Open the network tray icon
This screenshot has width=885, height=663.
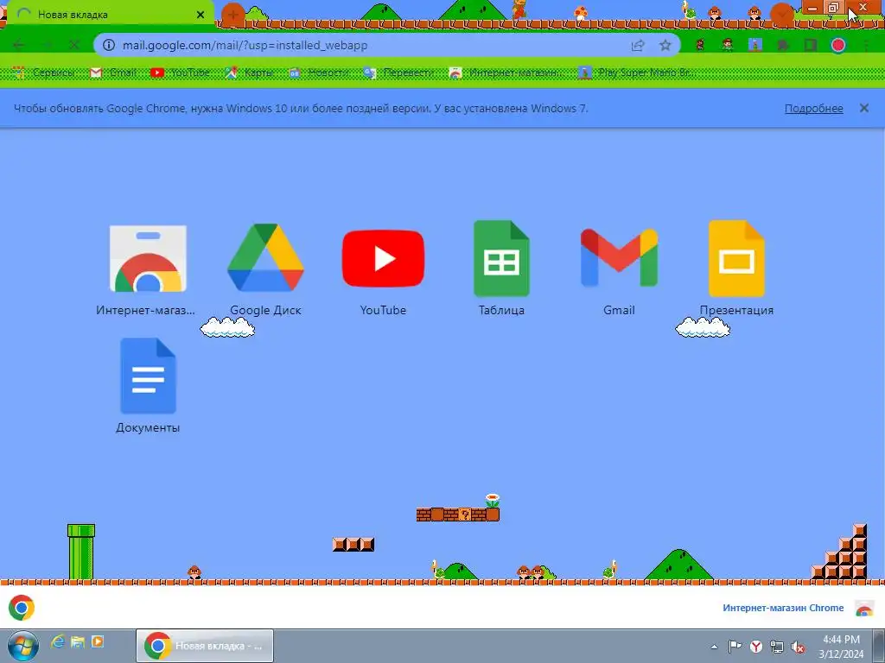[x=777, y=647]
